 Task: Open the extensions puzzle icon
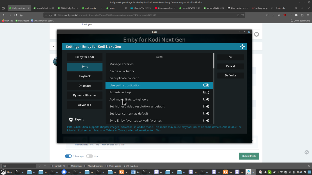tap(302, 15)
